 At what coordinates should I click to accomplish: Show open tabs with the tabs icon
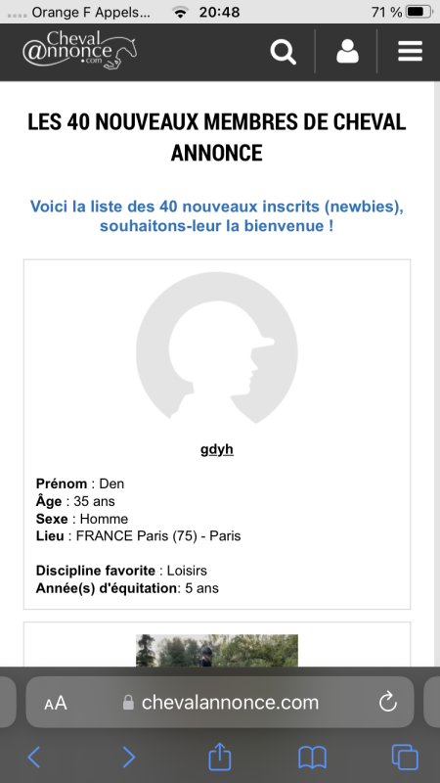pos(405,757)
